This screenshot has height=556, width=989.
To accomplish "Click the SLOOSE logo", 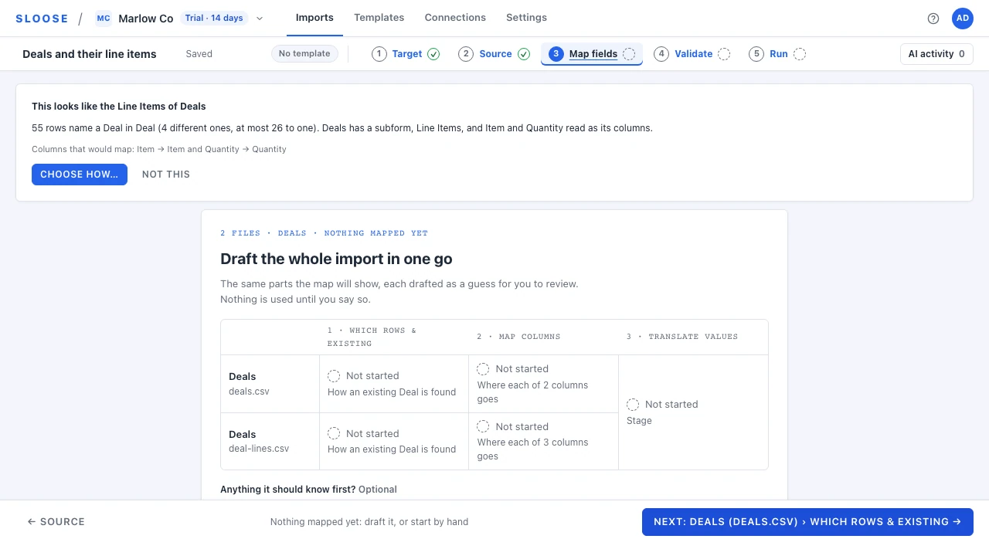I will [42, 19].
